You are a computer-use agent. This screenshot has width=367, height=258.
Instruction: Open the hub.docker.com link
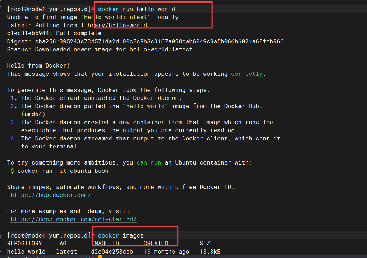pos(50,195)
